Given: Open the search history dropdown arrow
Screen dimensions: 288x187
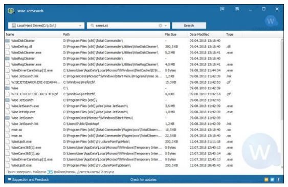Looking at the screenshot, I should [166, 26].
